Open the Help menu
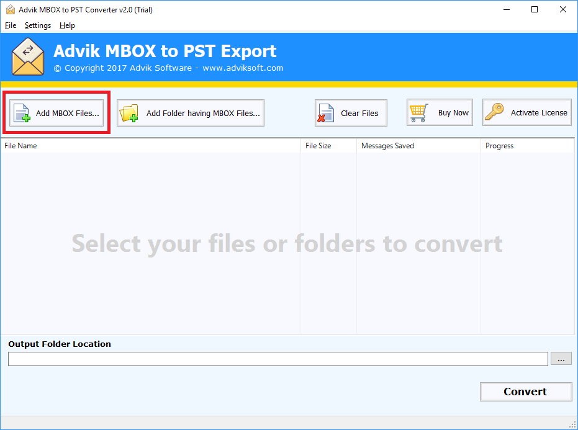Image resolution: width=578 pixels, height=430 pixels. click(x=67, y=25)
